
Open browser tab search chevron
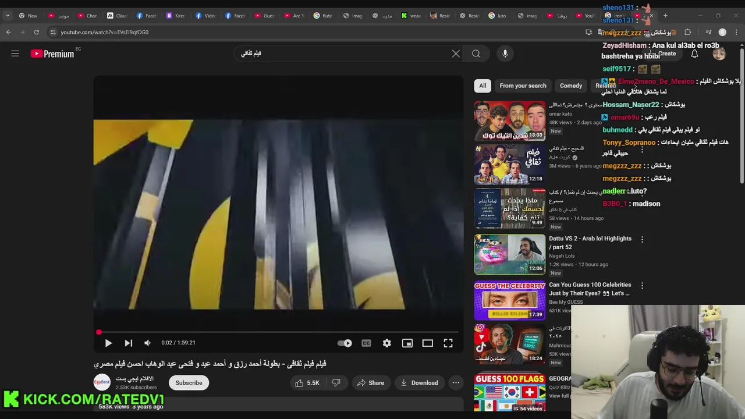click(x=7, y=16)
